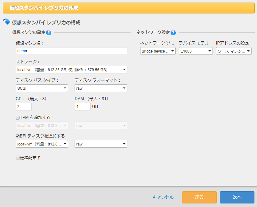Click the 戻る button
Screen dimensions: 257x207
(199, 197)
